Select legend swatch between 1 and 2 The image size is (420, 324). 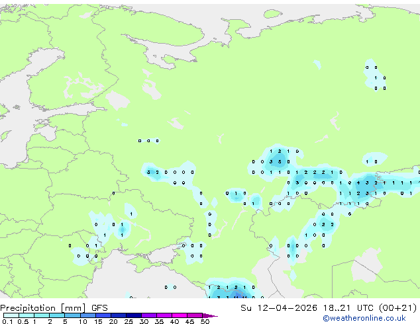pos(42,315)
